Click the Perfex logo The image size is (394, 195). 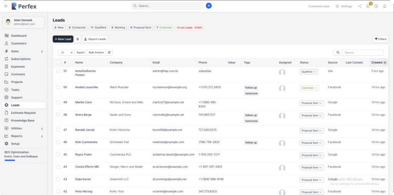pyautogui.click(x=24, y=6)
